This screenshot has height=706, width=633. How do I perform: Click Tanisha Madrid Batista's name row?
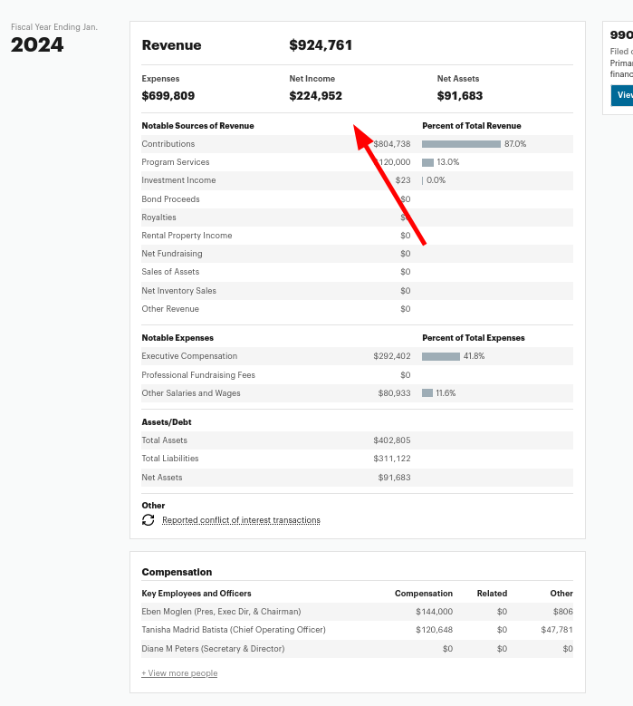pyautogui.click(x=234, y=630)
